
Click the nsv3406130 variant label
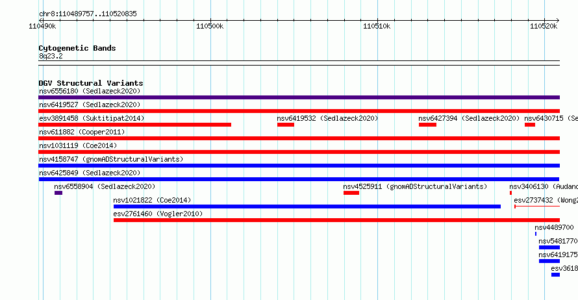pyautogui.click(x=544, y=186)
